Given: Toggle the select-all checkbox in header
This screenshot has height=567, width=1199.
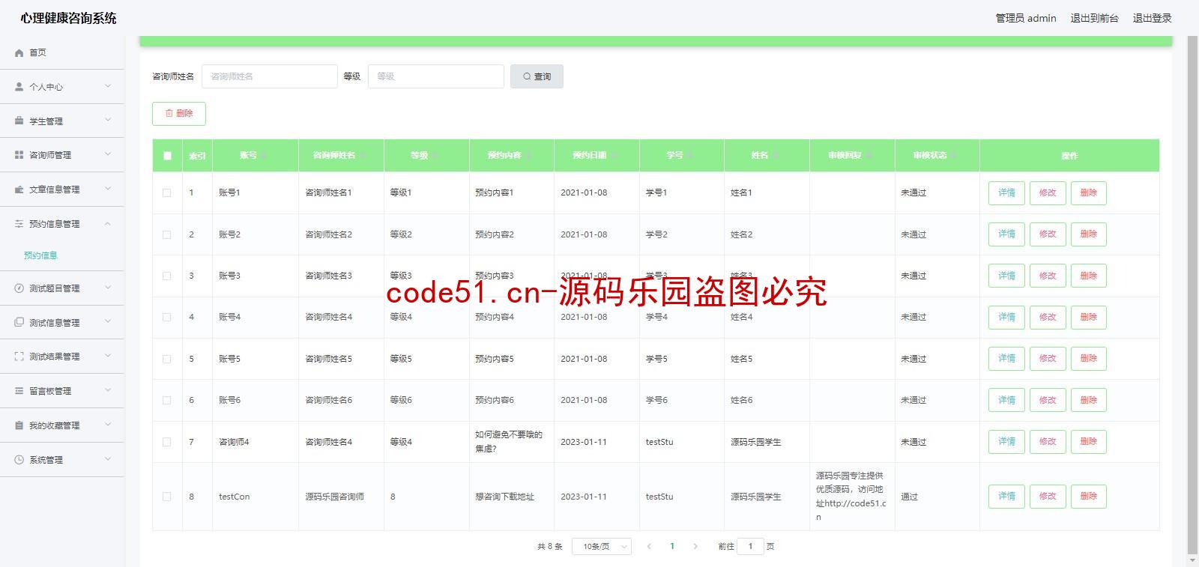Looking at the screenshot, I should [x=167, y=156].
